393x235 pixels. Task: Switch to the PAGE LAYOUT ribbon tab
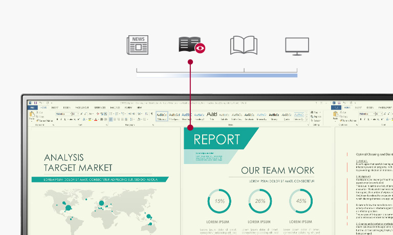point(82,108)
